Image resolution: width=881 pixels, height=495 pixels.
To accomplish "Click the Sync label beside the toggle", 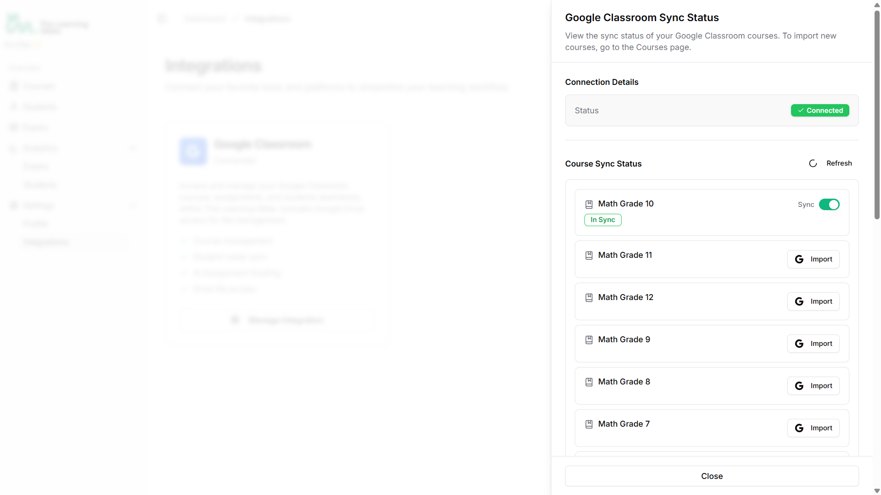I will pyautogui.click(x=806, y=205).
